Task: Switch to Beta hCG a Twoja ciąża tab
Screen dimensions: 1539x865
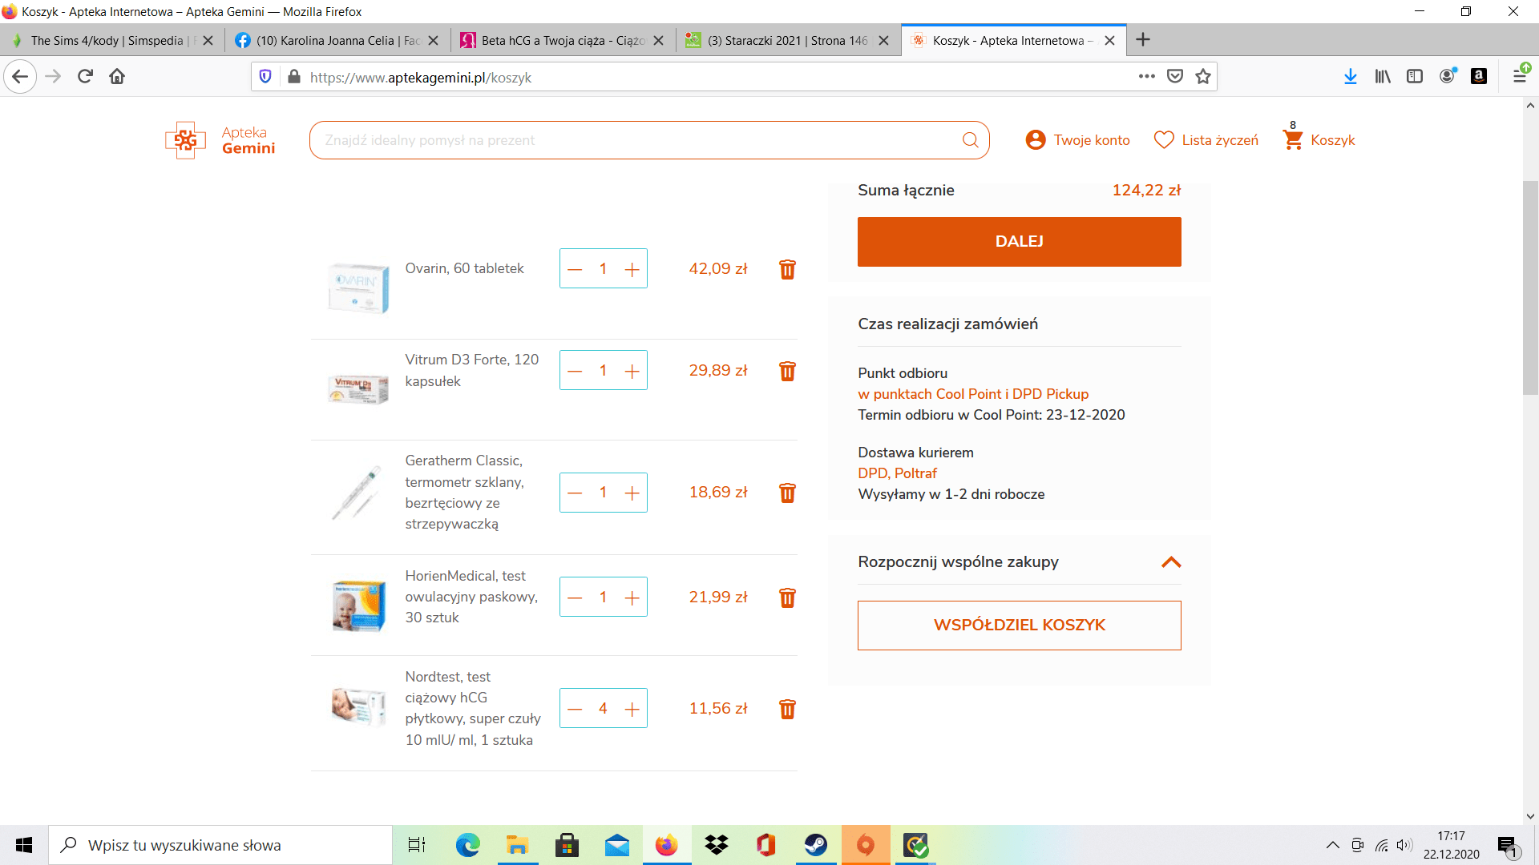Action: click(x=561, y=41)
